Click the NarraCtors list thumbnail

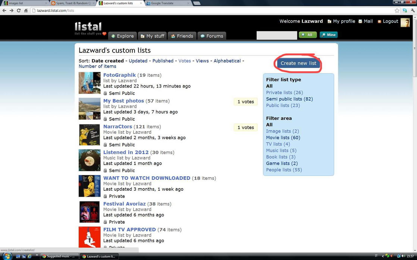click(90, 134)
